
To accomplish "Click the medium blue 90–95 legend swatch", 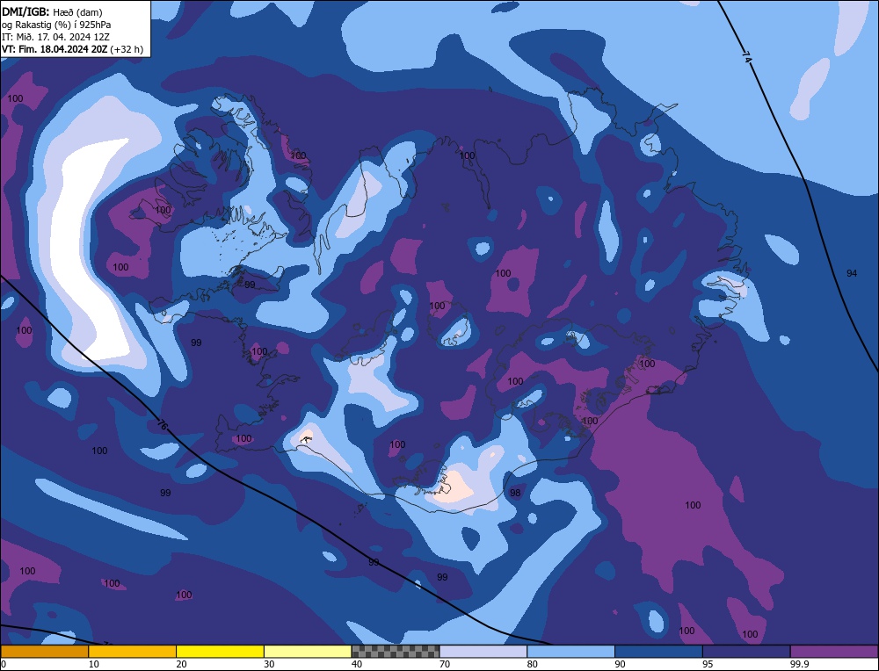I will coord(658,652).
